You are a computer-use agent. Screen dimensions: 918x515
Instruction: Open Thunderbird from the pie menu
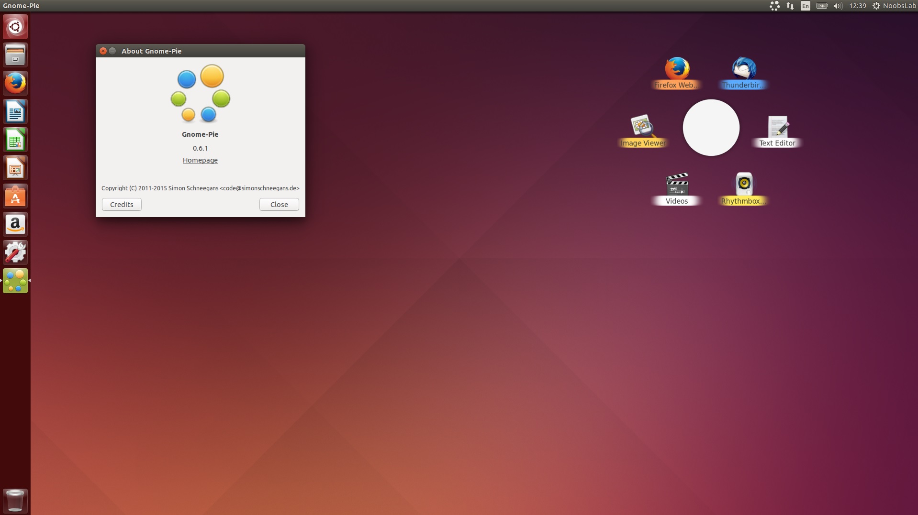pyautogui.click(x=743, y=73)
